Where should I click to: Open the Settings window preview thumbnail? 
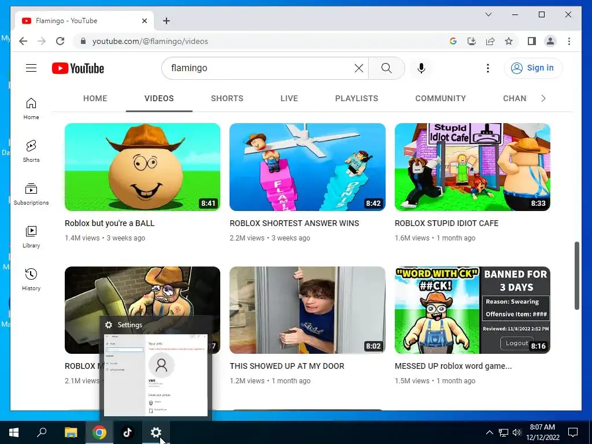[x=156, y=375]
